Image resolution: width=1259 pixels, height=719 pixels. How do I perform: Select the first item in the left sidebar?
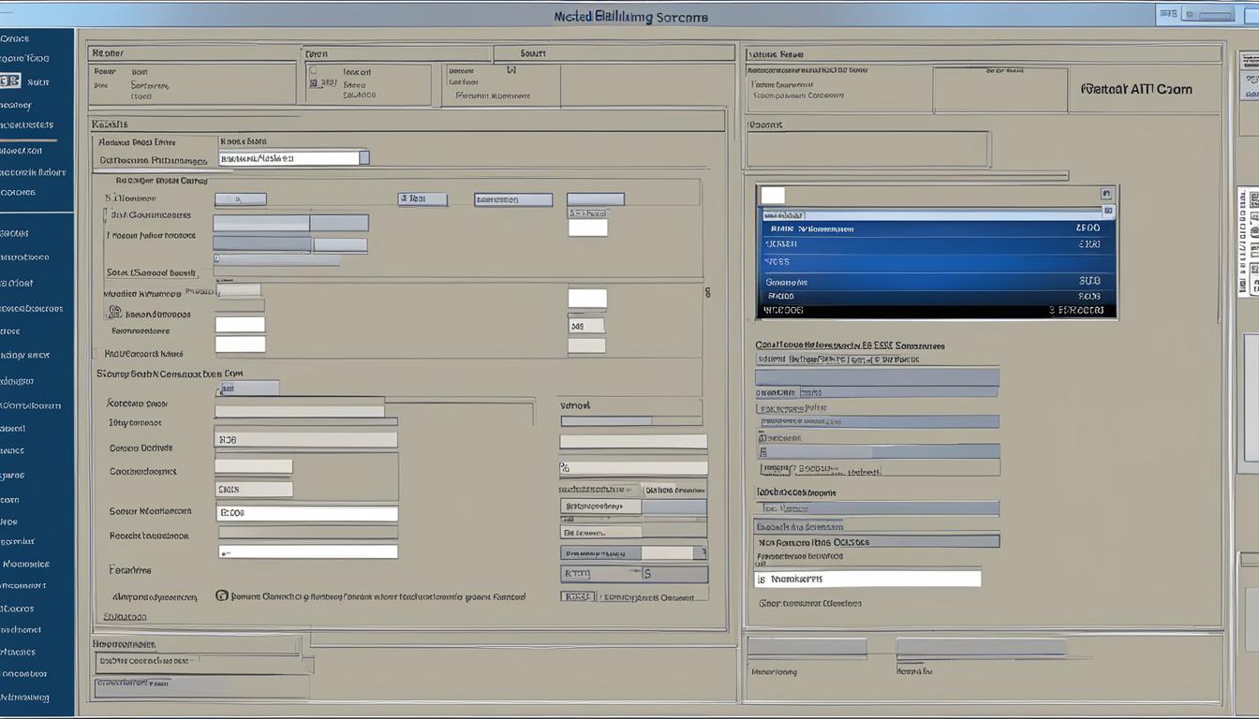(15, 38)
